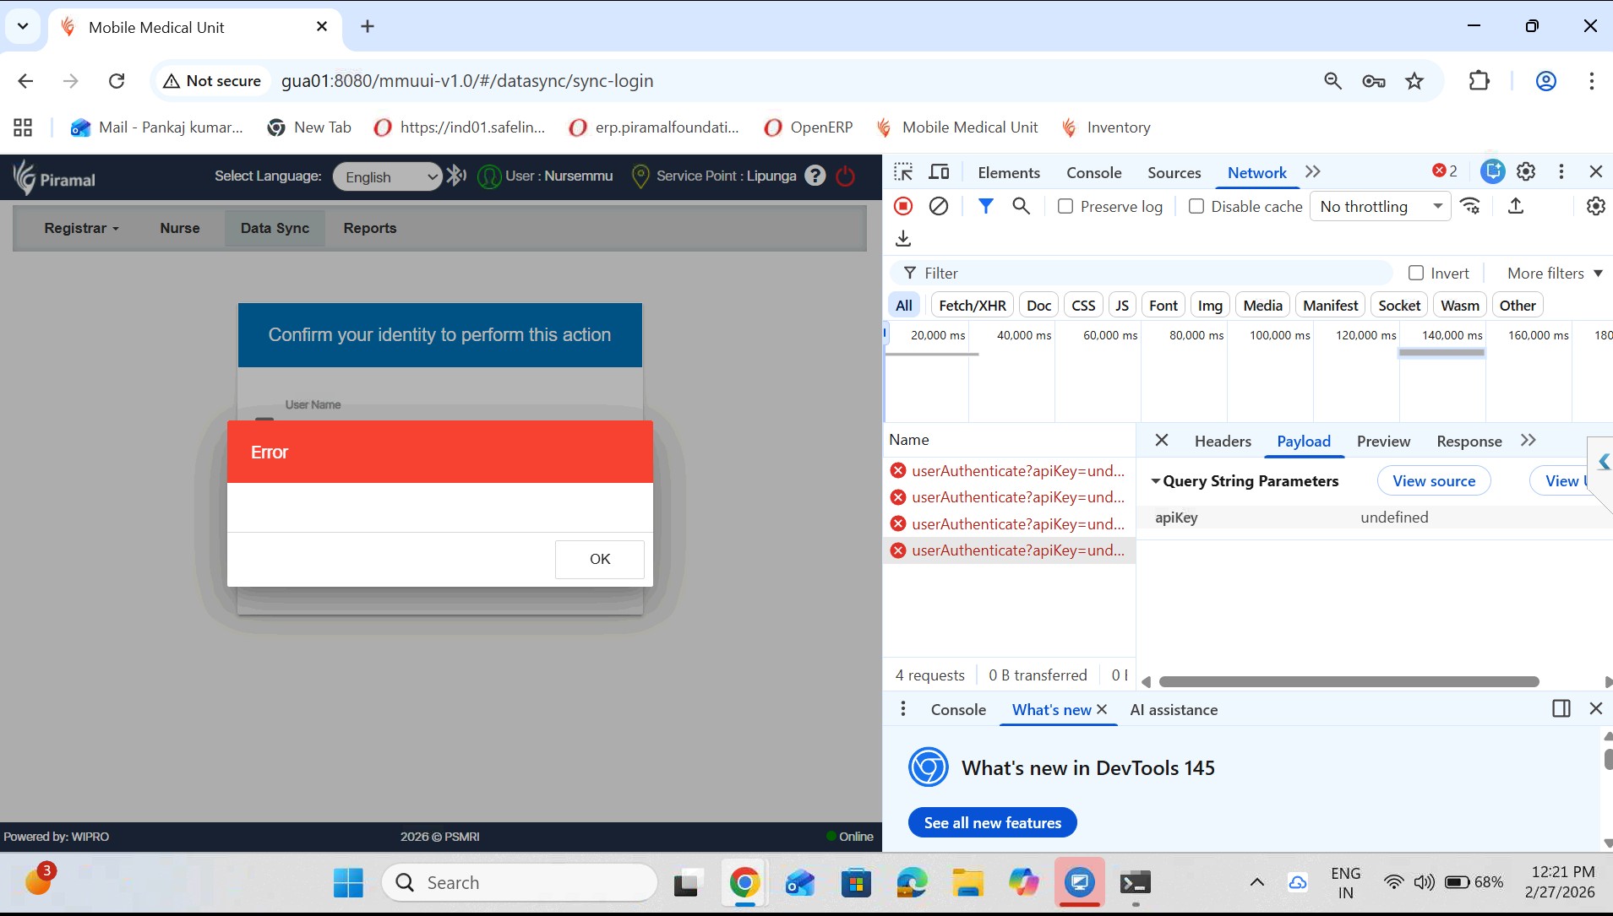Viewport: 1613px width, 916px height.
Task: Switch to the Response tab
Action: [x=1469, y=442]
